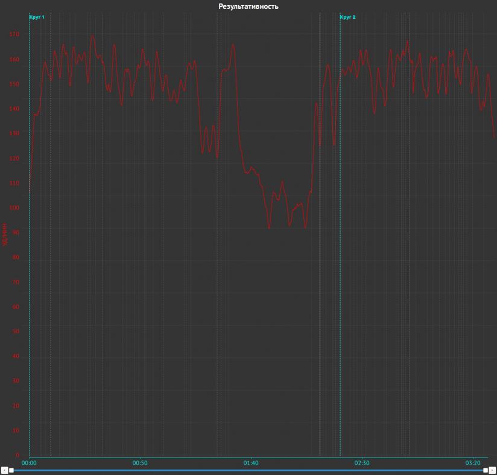
Task: Click the Результативность chart title
Action: pos(248,6)
